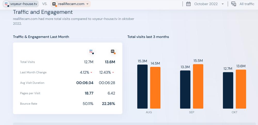The height and width of the screenshot is (125, 258).
Task: Click the Bounce Rate row label
Action: (29, 104)
